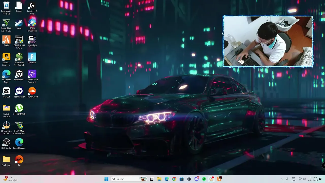This screenshot has width=325, height=183.
Task: Select the StreamElements SE.Live shortcut
Action: click(6, 128)
